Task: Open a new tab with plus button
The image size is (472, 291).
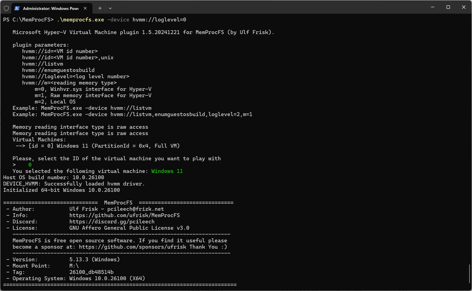Action: point(100,8)
